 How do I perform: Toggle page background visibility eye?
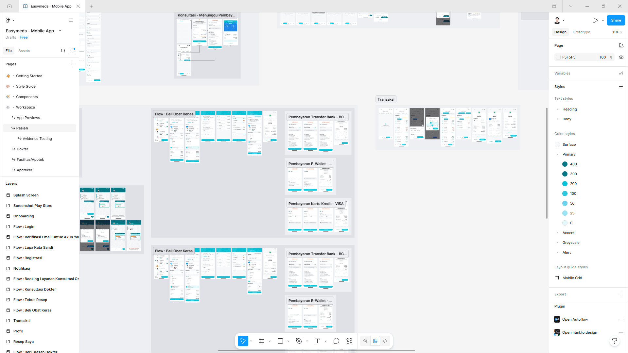pyautogui.click(x=621, y=57)
